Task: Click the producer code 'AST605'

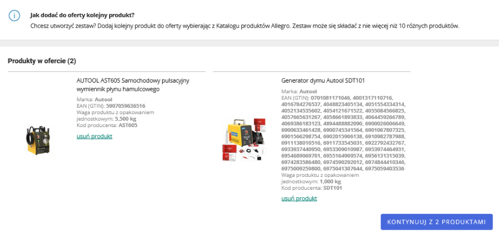Action: tap(128, 125)
